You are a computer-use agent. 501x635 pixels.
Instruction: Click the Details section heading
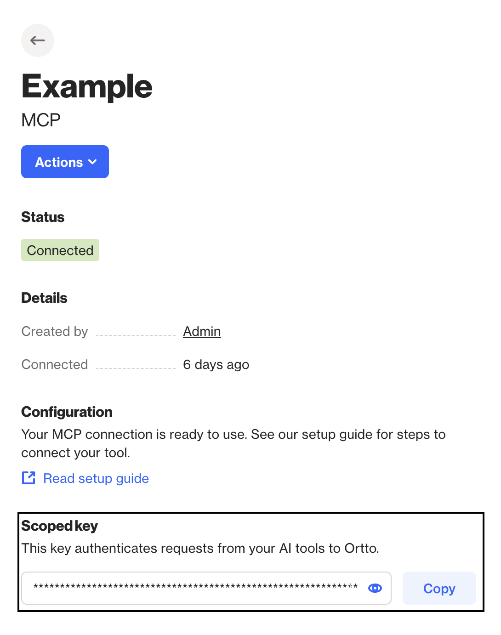(x=44, y=298)
